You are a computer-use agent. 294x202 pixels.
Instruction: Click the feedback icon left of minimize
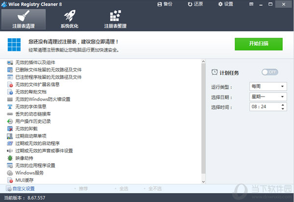pyautogui.click(x=251, y=4)
